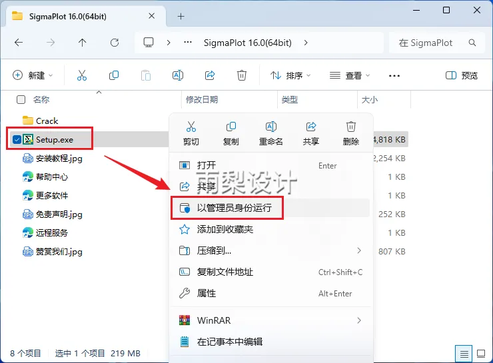Click the Paste clipboard icon in the toolbar
Screen dimensions: 493x363
tap(146, 75)
